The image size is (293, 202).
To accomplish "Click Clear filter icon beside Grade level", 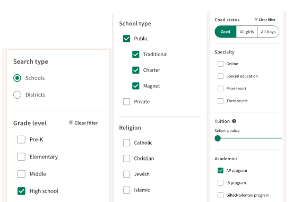I will [71, 122].
